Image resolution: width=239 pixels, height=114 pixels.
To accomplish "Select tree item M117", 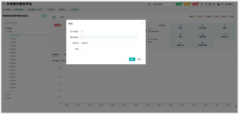I will pos(13,88).
